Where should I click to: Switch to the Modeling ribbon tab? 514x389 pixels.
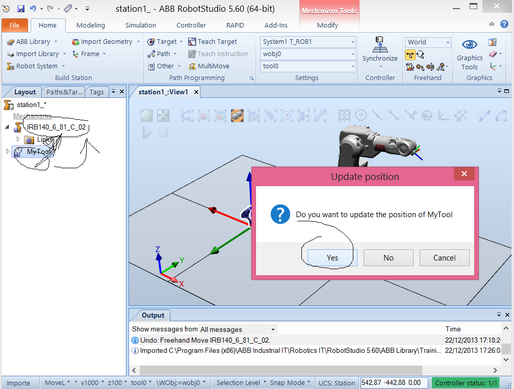coord(90,25)
